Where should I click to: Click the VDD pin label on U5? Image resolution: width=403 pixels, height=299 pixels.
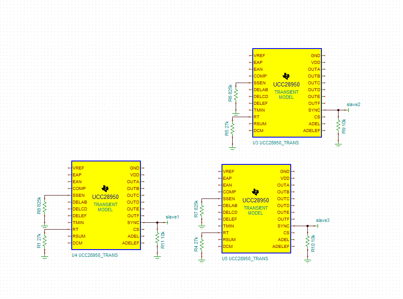(x=285, y=178)
